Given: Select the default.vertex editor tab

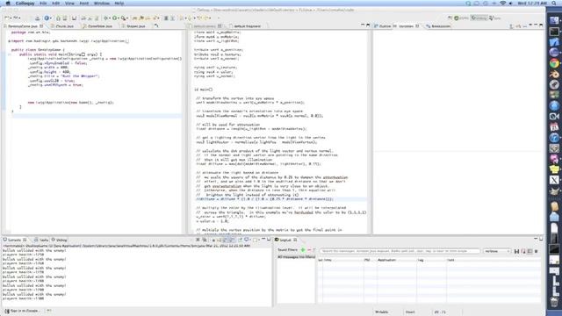Looking at the screenshot, I should (205, 26).
